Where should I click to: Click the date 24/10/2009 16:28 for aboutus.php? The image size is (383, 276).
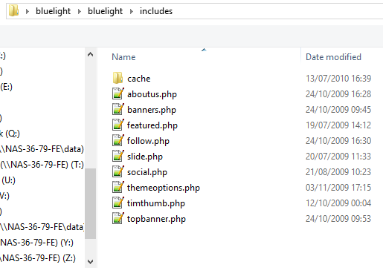[x=338, y=94]
